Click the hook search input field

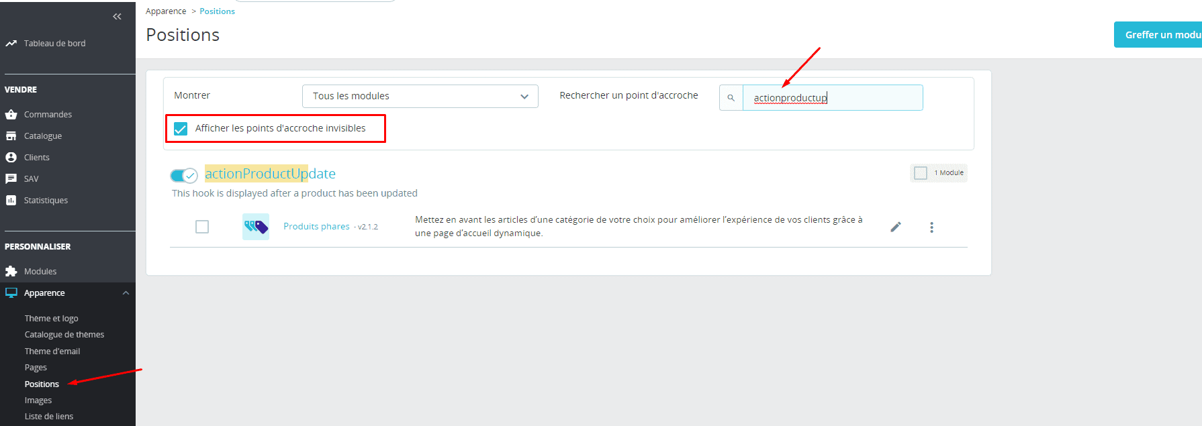(x=833, y=98)
